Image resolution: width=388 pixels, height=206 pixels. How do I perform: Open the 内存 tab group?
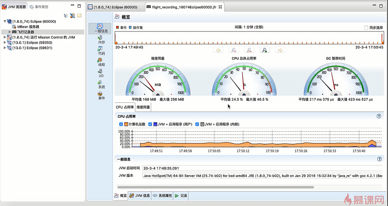(101, 40)
